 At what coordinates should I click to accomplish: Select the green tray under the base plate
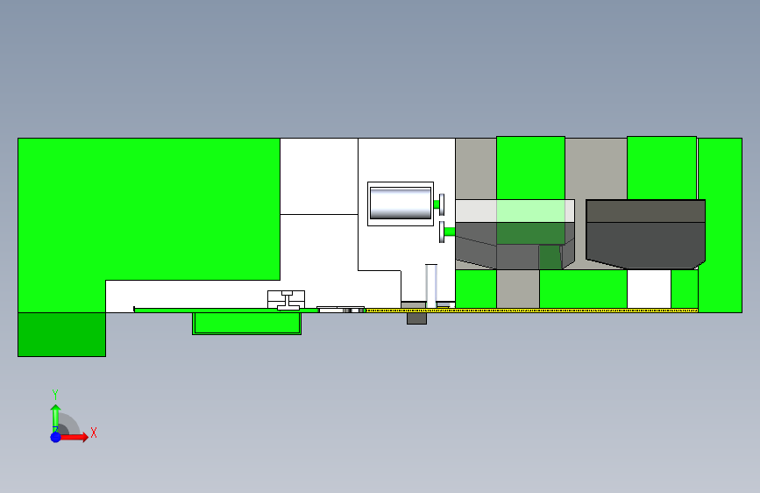(246, 324)
